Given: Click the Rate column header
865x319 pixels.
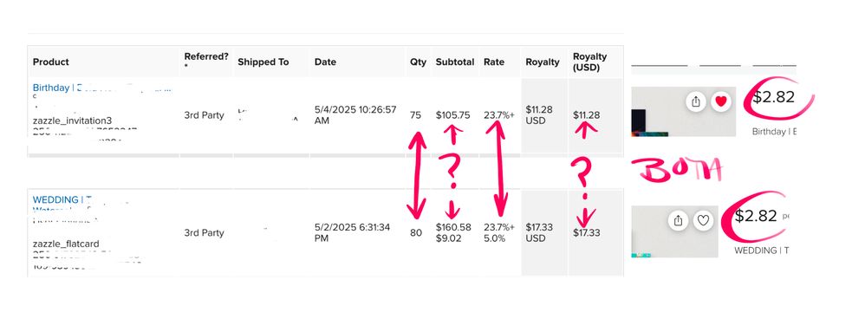Looking at the screenshot, I should point(494,62).
